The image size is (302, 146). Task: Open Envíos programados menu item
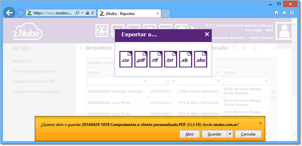point(34,71)
